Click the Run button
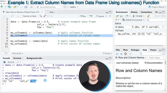This screenshot has height=93, width=167. pyautogui.click(x=83, y=16)
